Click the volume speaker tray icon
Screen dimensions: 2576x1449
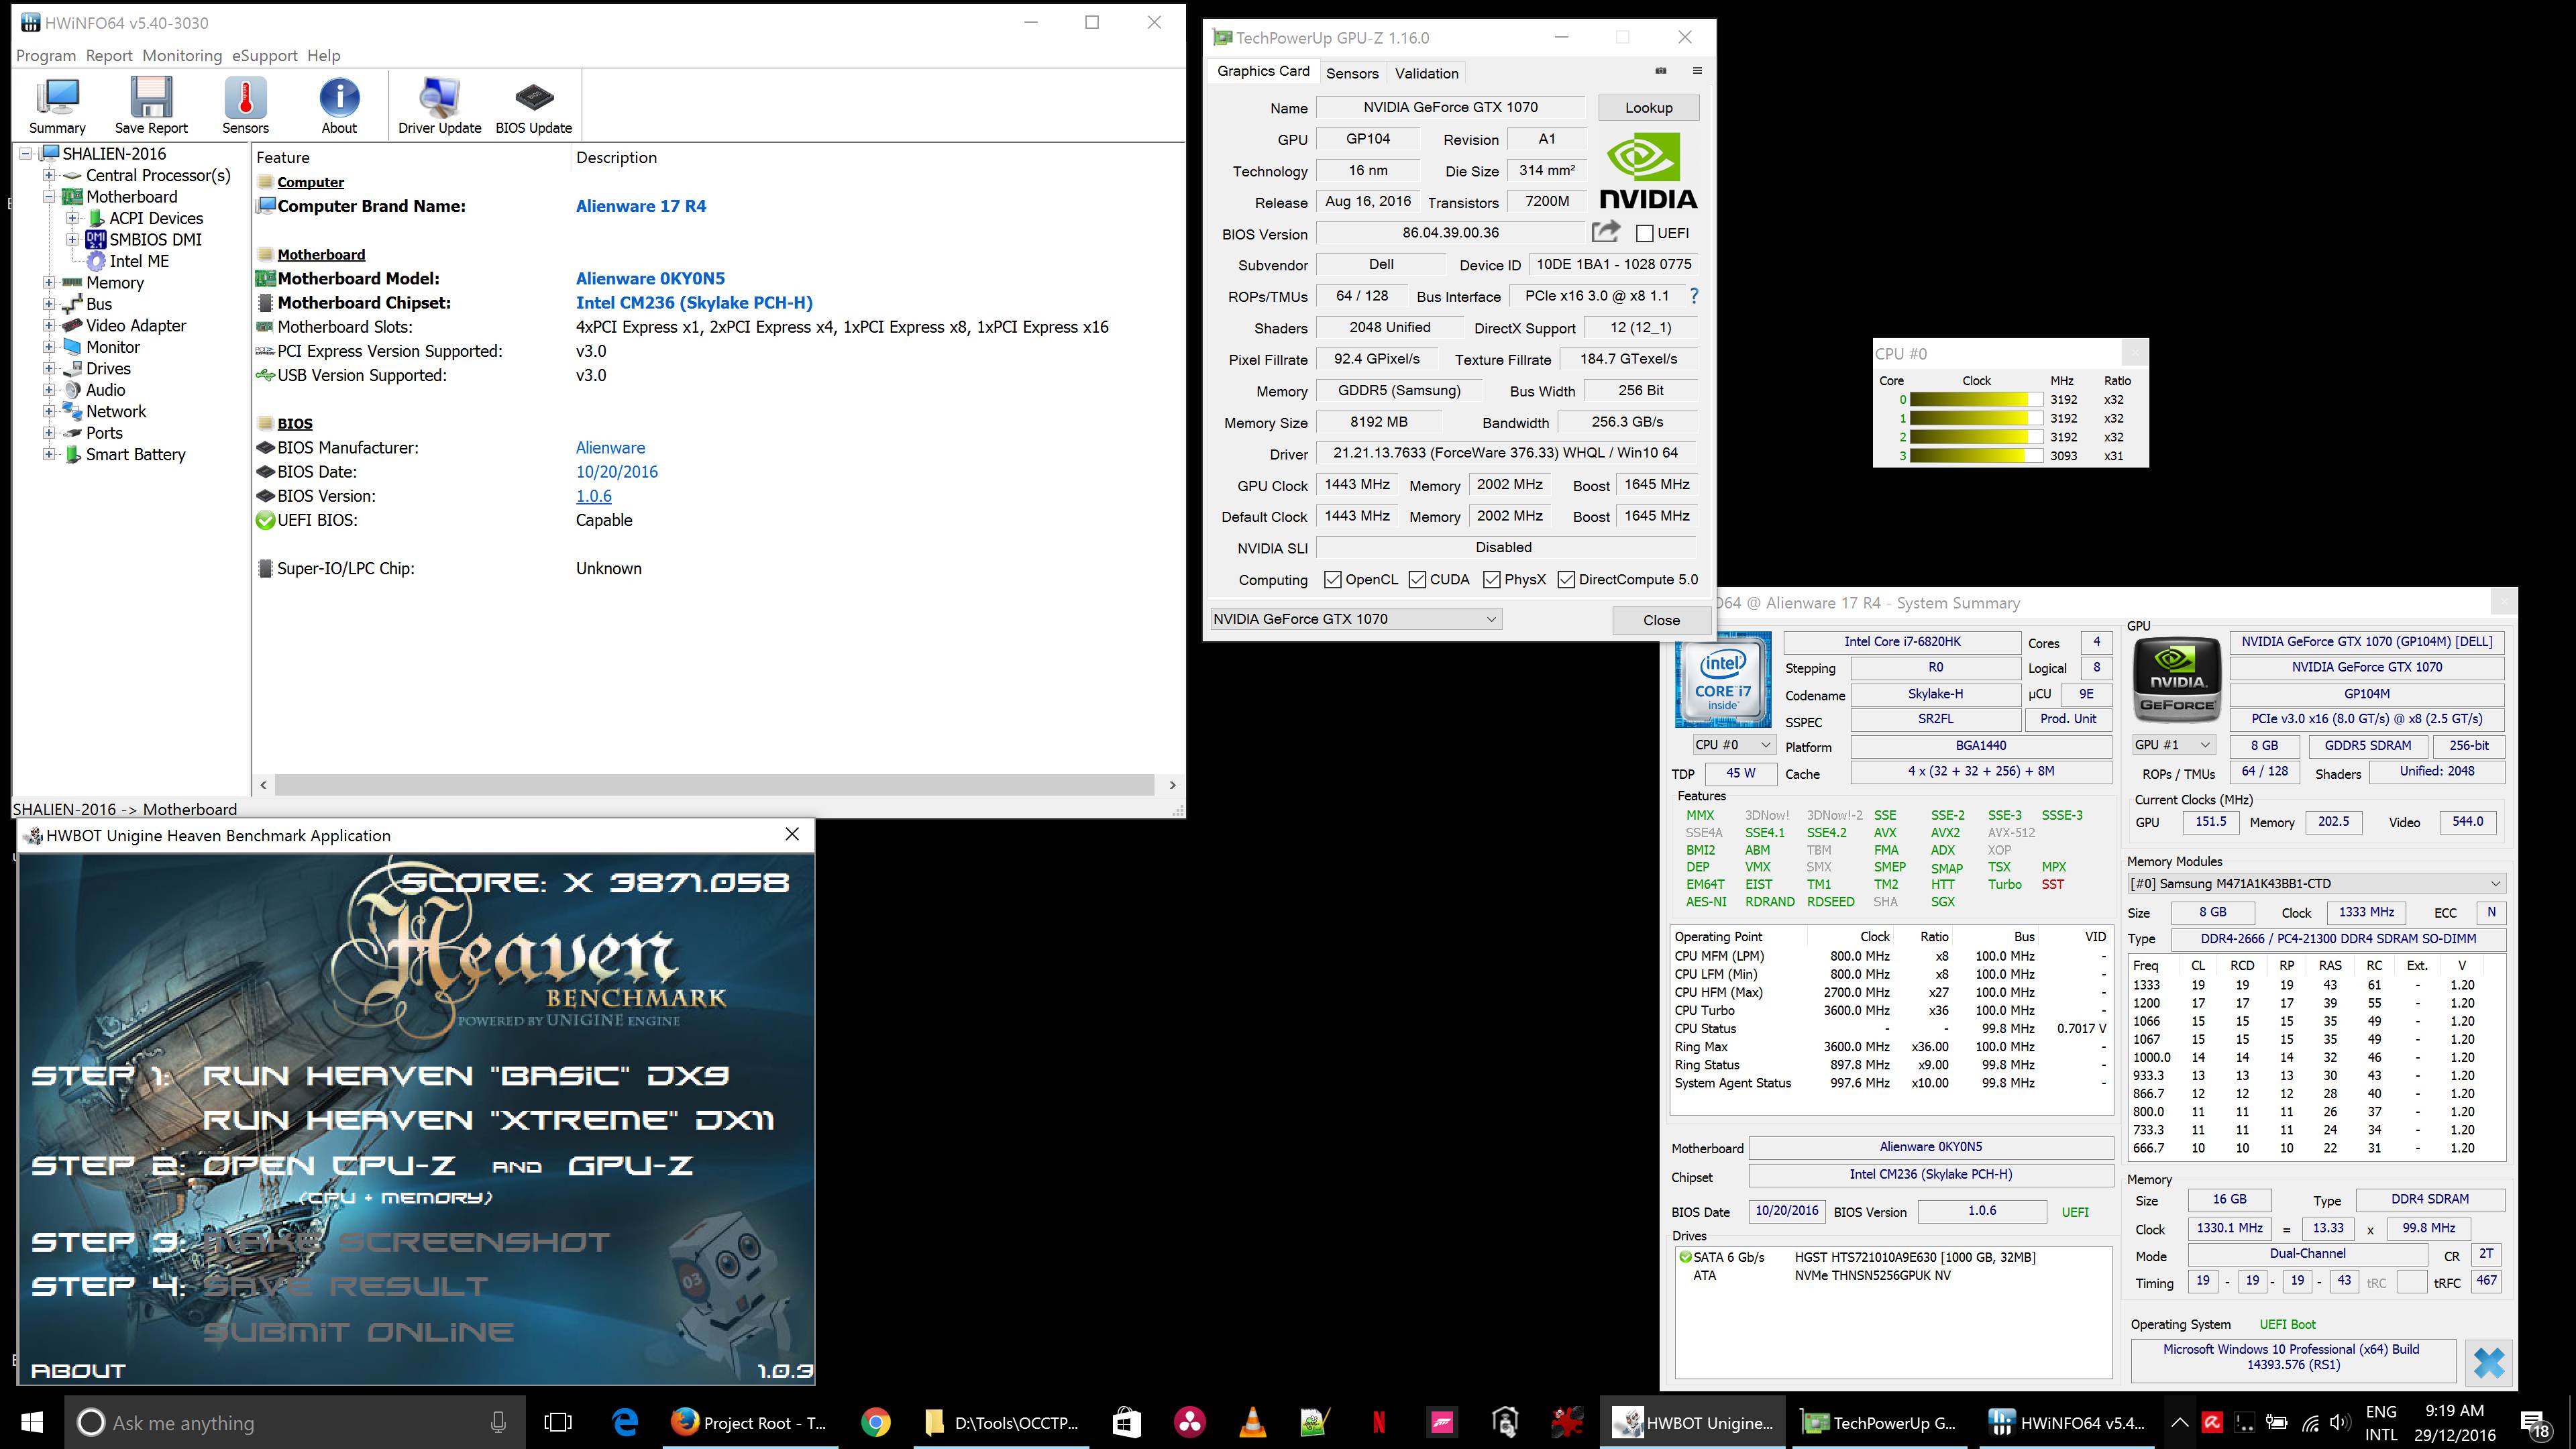(x=2339, y=1422)
